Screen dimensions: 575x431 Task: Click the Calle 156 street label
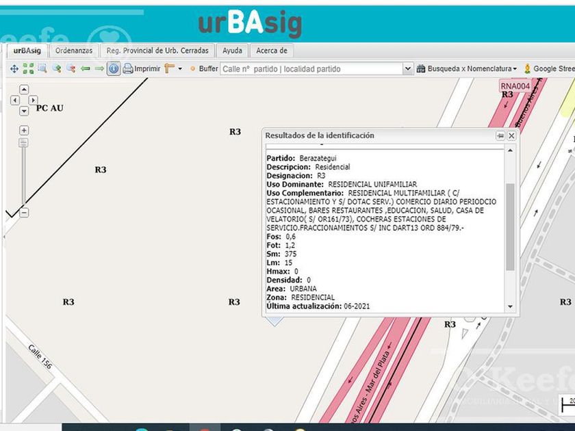(x=40, y=356)
